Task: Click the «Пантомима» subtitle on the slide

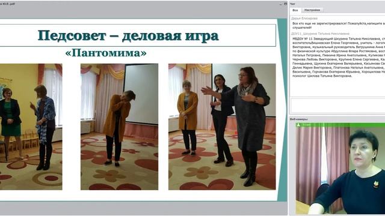Action: [x=106, y=53]
